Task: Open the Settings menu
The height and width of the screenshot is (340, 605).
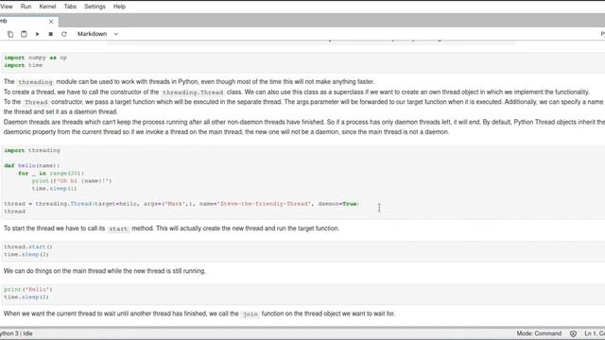Action: [95, 7]
